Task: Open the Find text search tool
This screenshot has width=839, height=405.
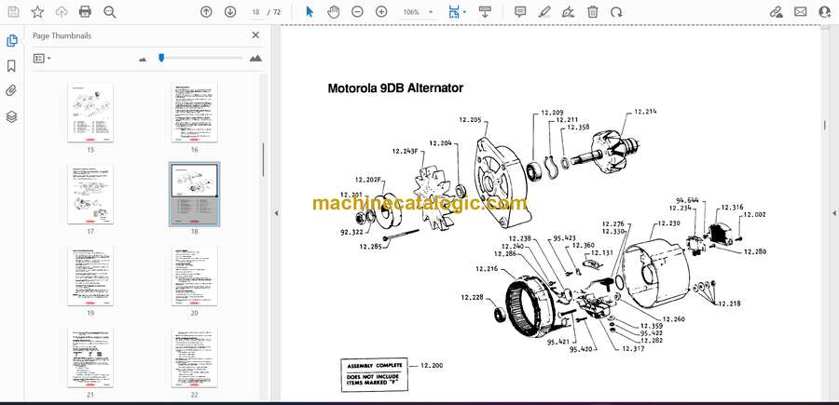Action: [110, 12]
